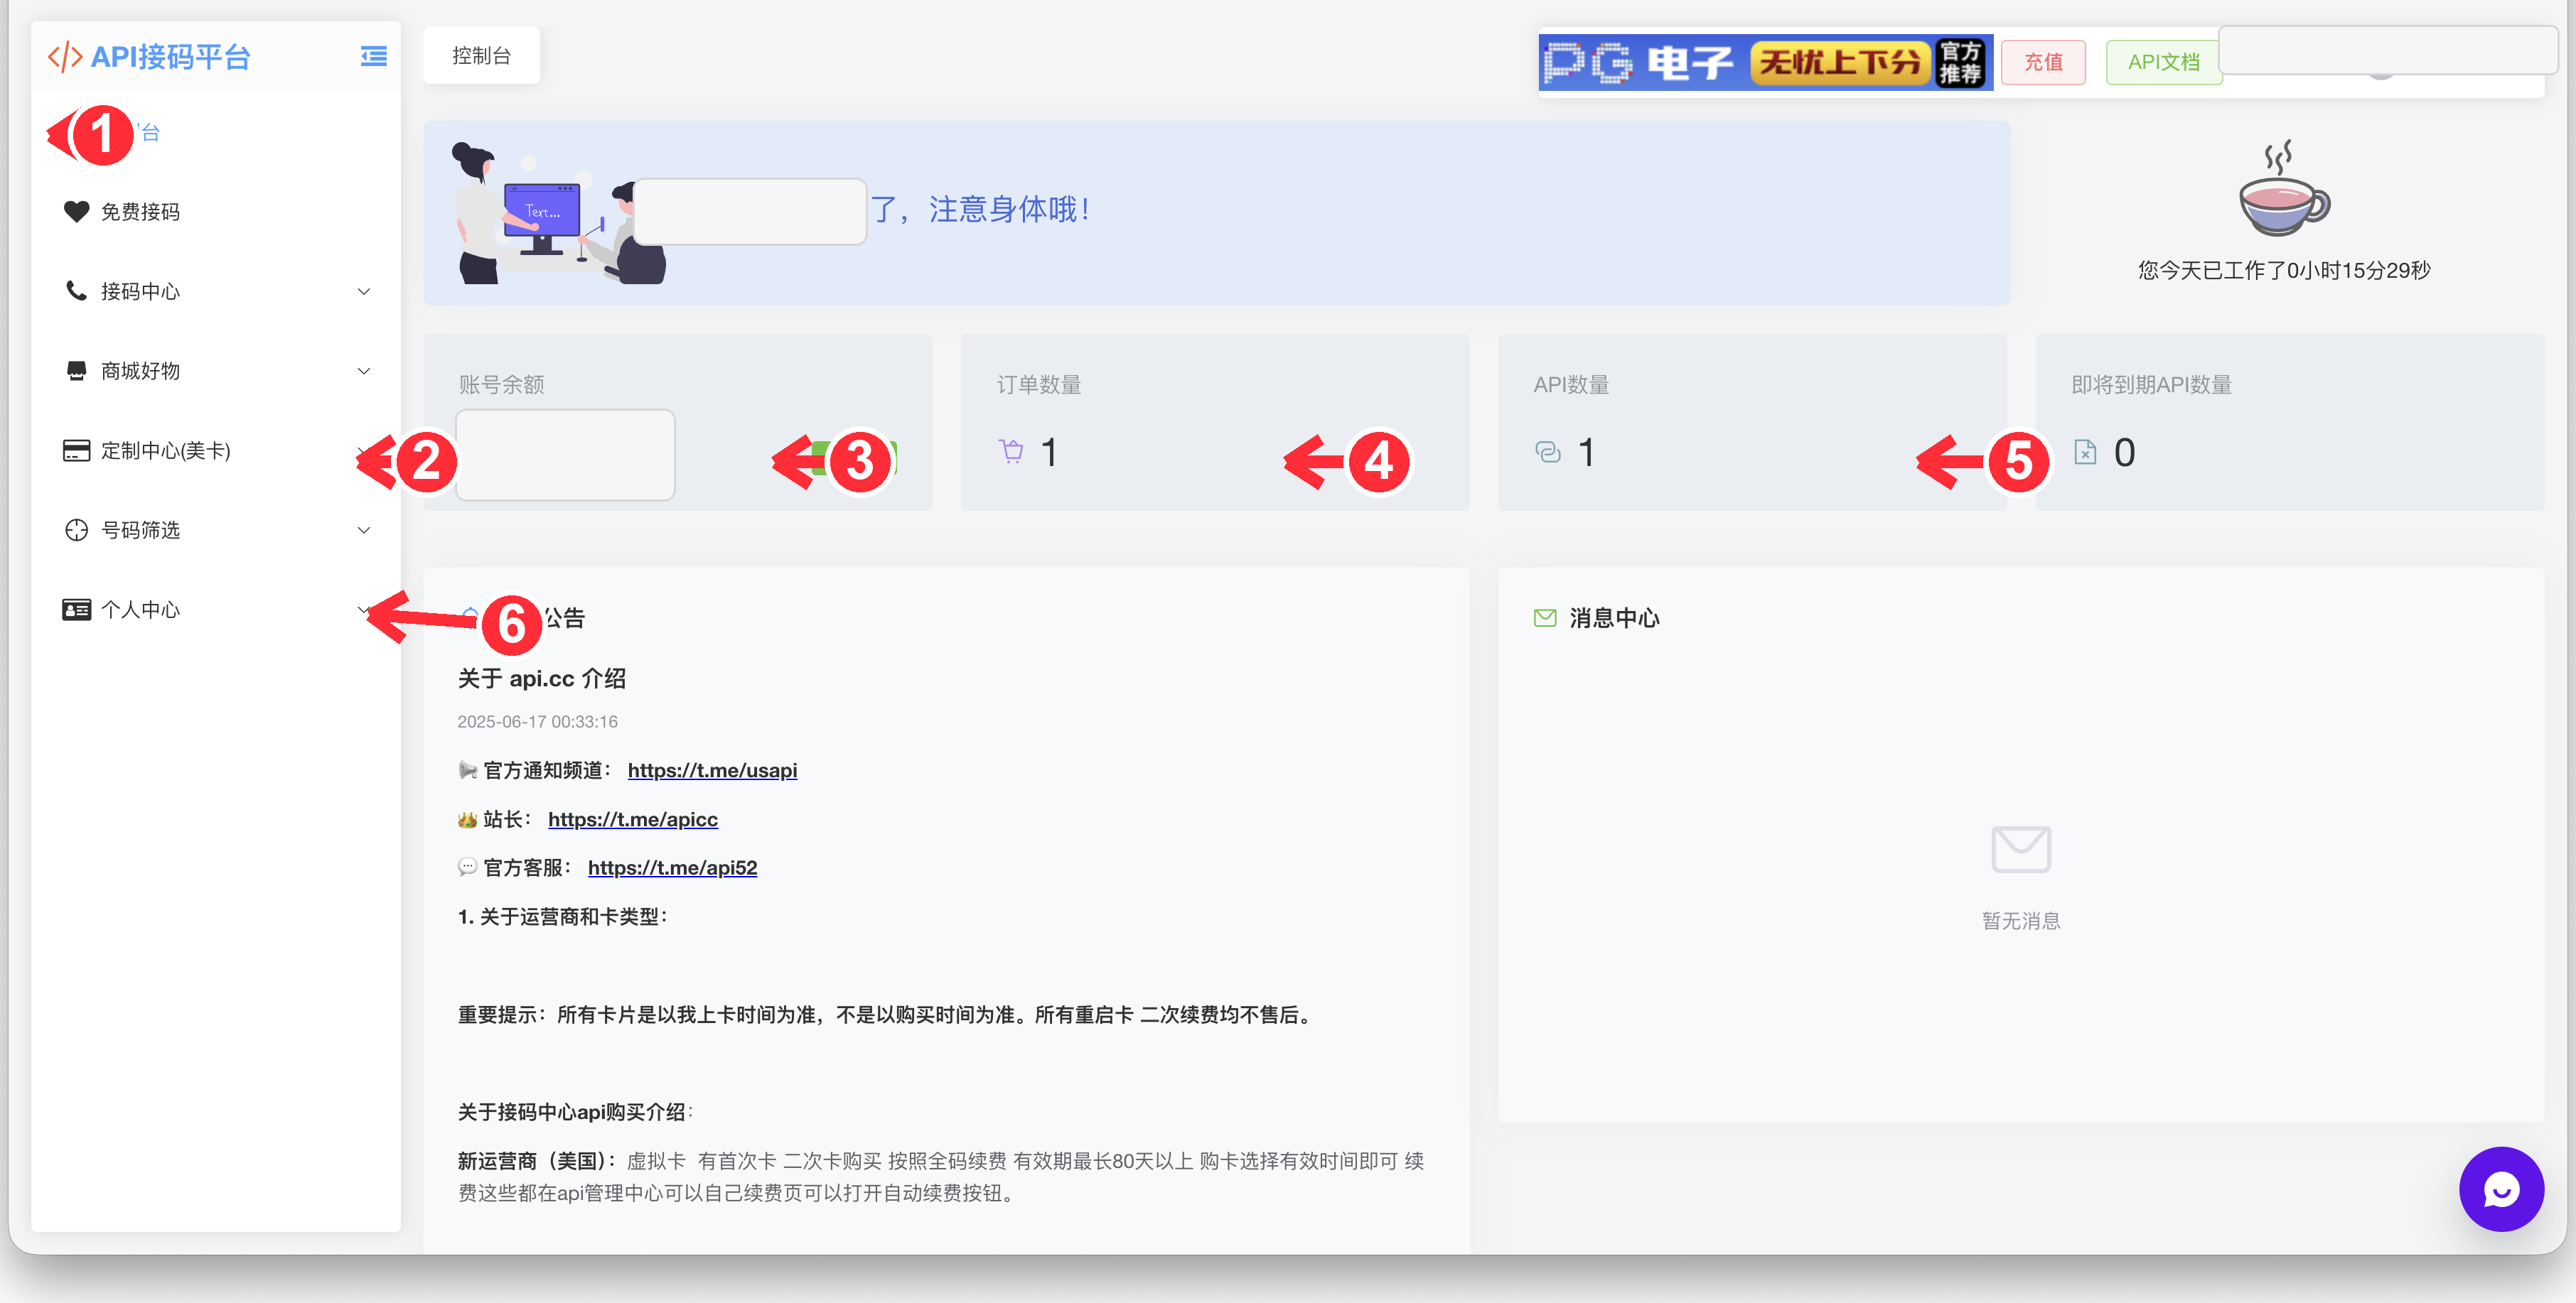The width and height of the screenshot is (2576, 1303).
Task: Click the API文档 button
Action: [2163, 62]
